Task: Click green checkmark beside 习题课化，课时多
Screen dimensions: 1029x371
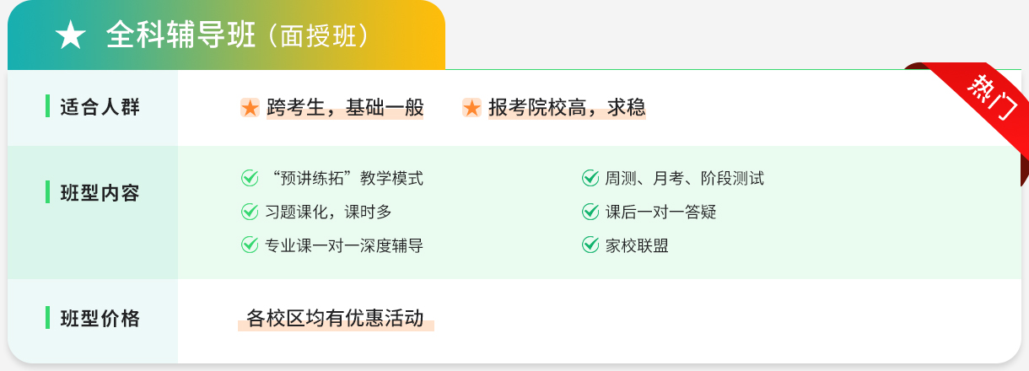Action: [250, 212]
